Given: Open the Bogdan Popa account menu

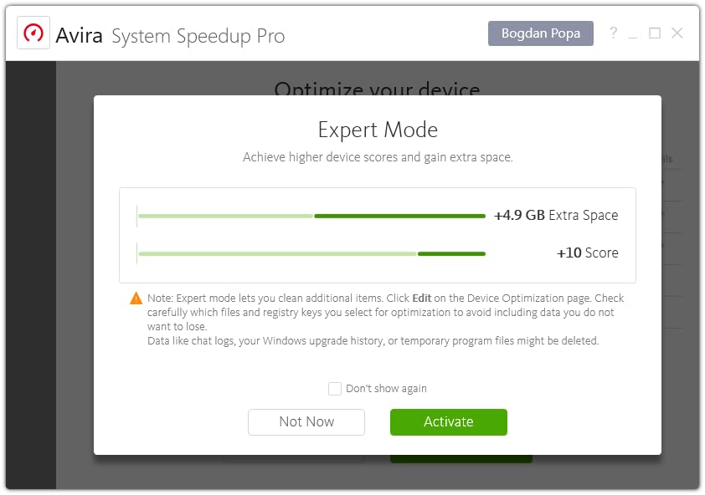Looking at the screenshot, I should 540,33.
